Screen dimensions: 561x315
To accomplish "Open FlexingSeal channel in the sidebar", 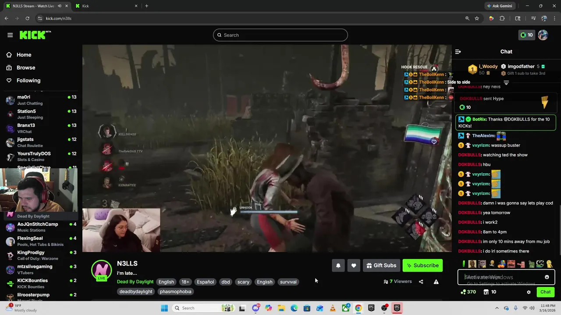I will (41, 241).
